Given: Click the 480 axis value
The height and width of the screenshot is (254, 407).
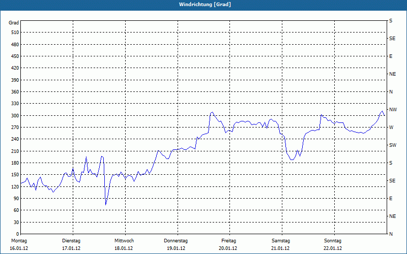Looking at the screenshot, I should [x=15, y=45].
